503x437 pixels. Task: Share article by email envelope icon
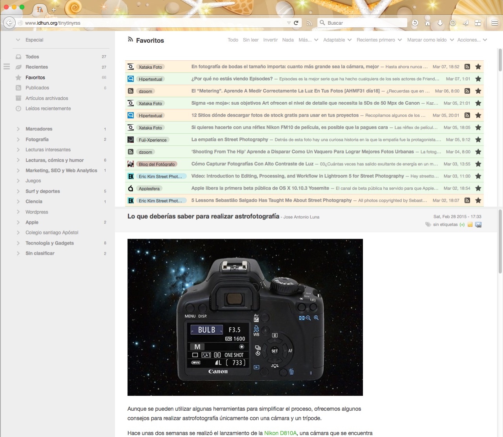[478, 225]
